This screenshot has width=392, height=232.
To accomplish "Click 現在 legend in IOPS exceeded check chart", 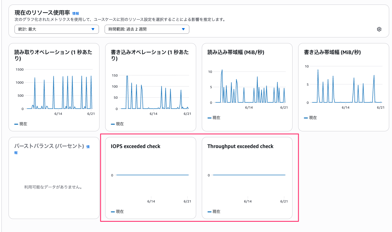I will click(117, 212).
